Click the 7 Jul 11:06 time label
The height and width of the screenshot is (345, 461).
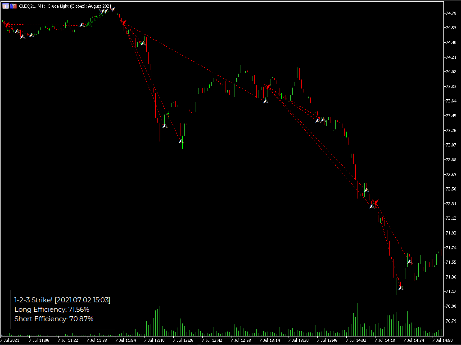[39, 341]
